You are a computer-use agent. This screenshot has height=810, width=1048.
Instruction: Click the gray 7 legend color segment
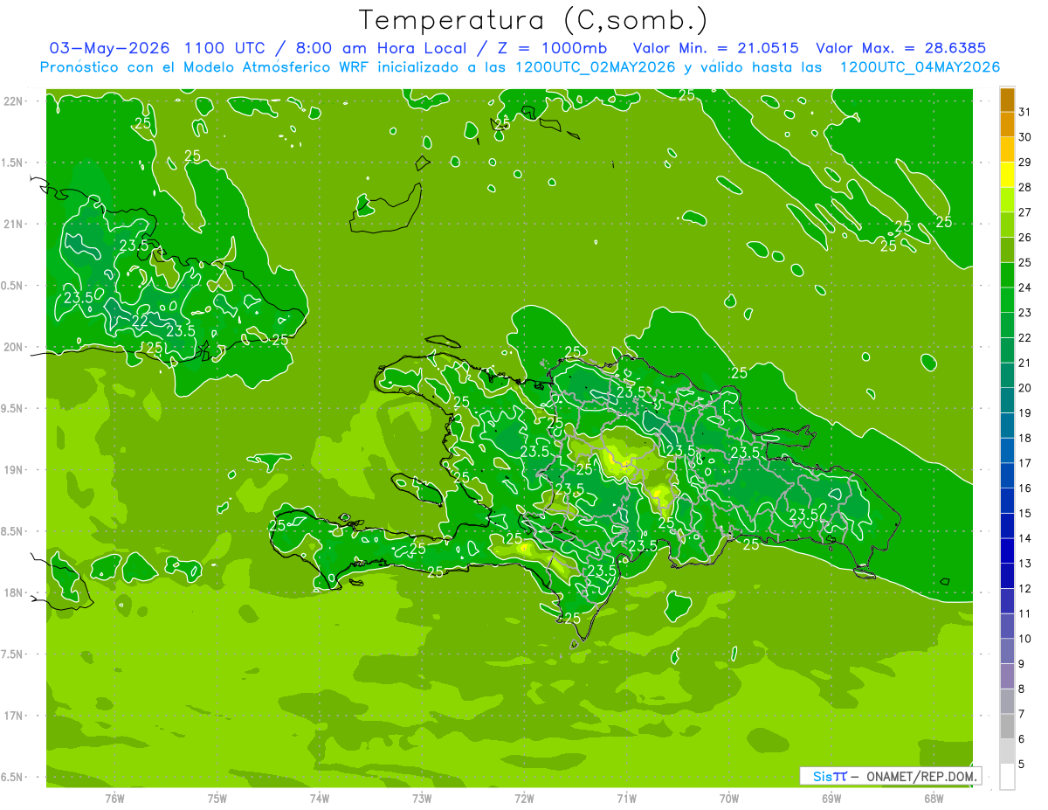[1007, 702]
